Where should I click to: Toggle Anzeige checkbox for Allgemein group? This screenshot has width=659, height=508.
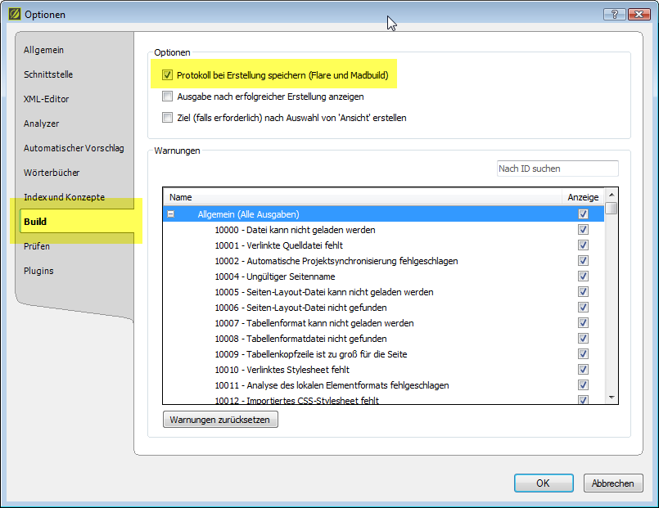[x=583, y=214]
